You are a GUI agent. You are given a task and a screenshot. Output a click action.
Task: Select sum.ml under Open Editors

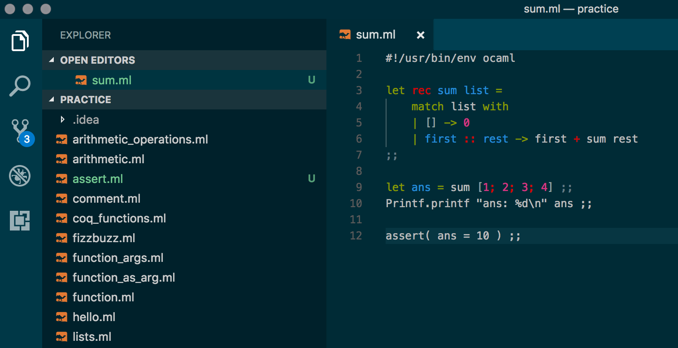point(112,80)
